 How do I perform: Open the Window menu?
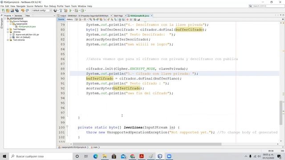[82, 6]
